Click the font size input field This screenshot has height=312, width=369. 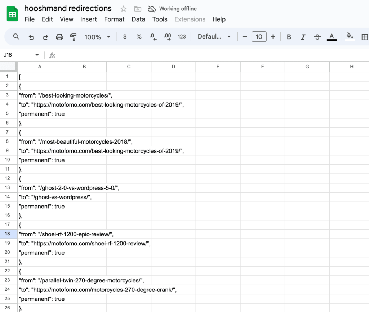click(259, 37)
